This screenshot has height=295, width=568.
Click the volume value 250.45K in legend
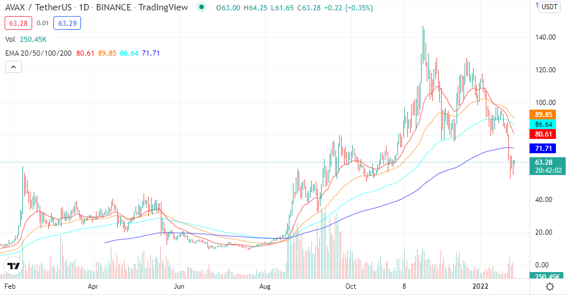(x=33, y=40)
